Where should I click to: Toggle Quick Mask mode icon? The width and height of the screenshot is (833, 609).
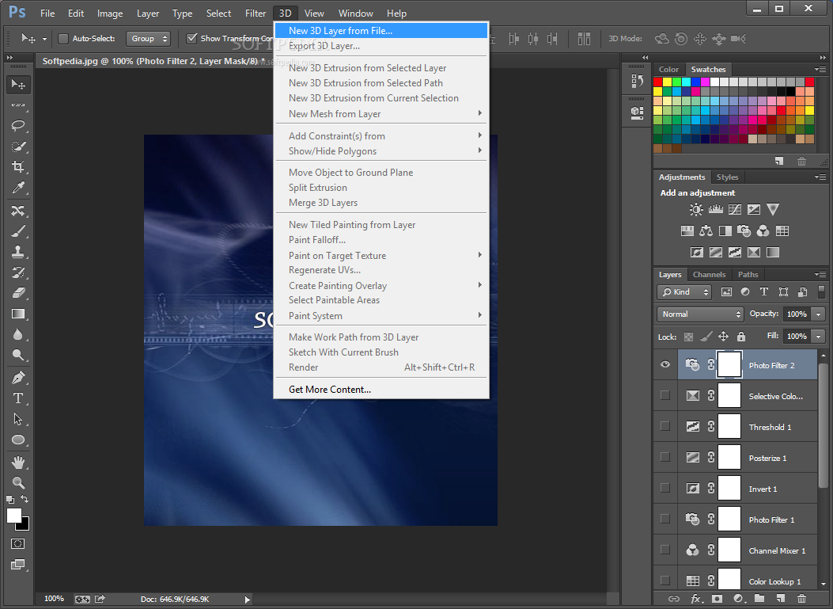[17, 543]
